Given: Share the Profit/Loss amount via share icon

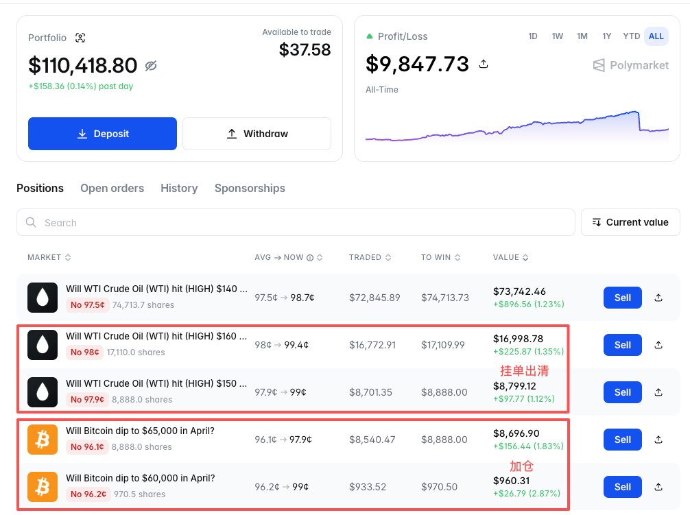Looking at the screenshot, I should [484, 64].
